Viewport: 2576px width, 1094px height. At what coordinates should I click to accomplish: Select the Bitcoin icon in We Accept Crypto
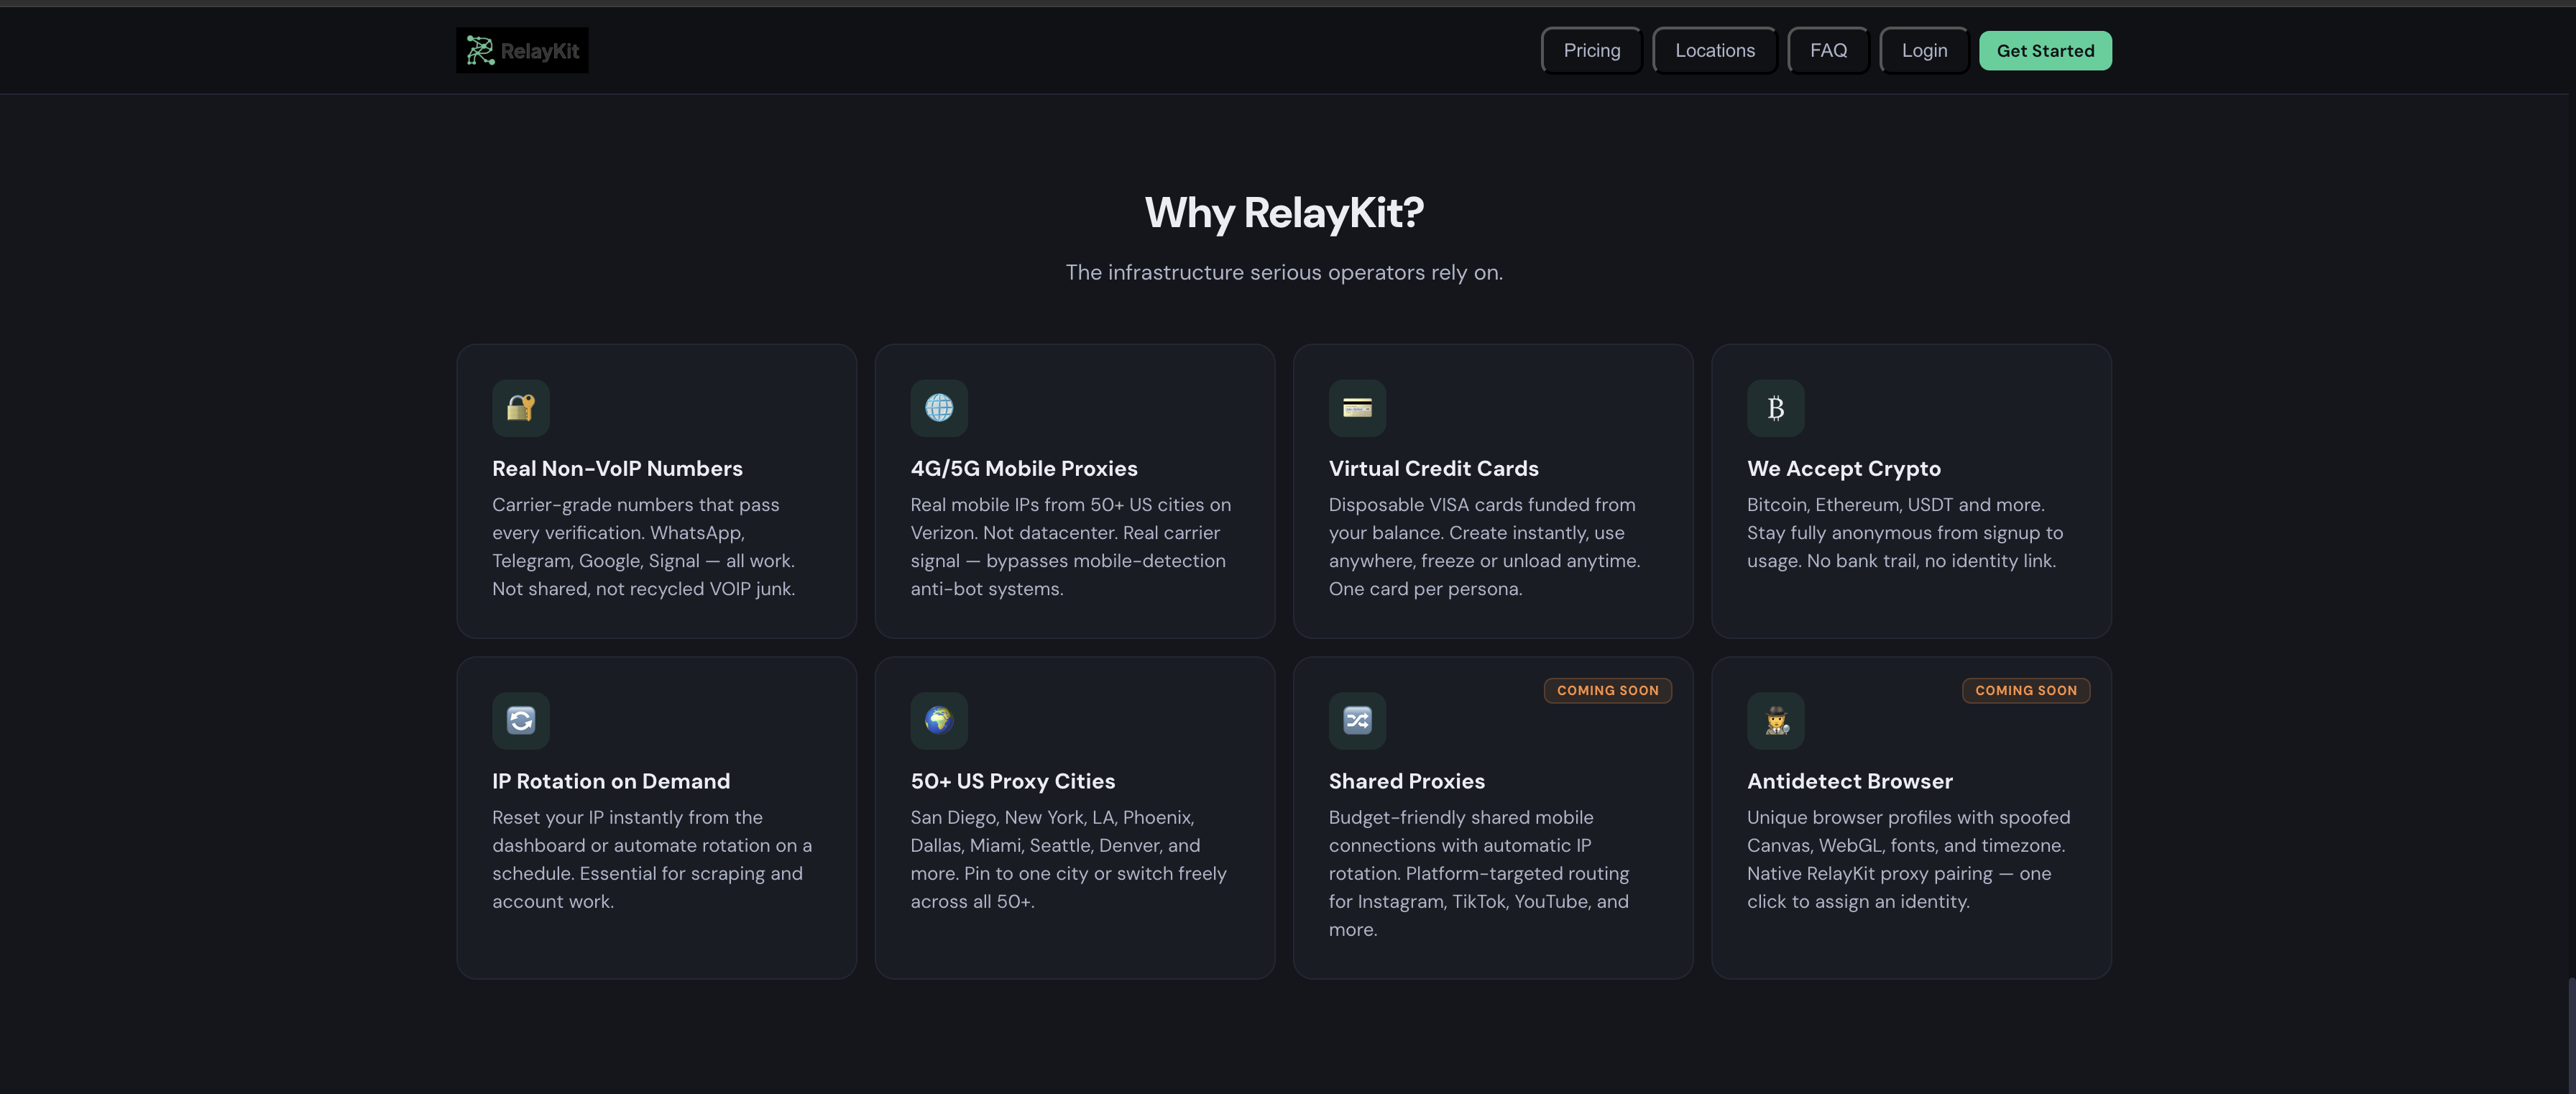(1775, 408)
